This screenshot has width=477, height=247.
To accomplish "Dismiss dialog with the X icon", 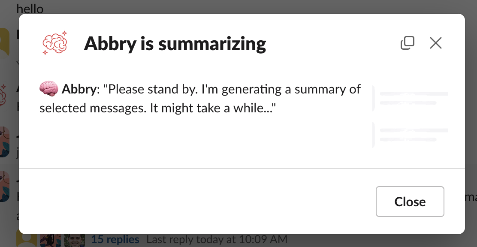I will (435, 43).
